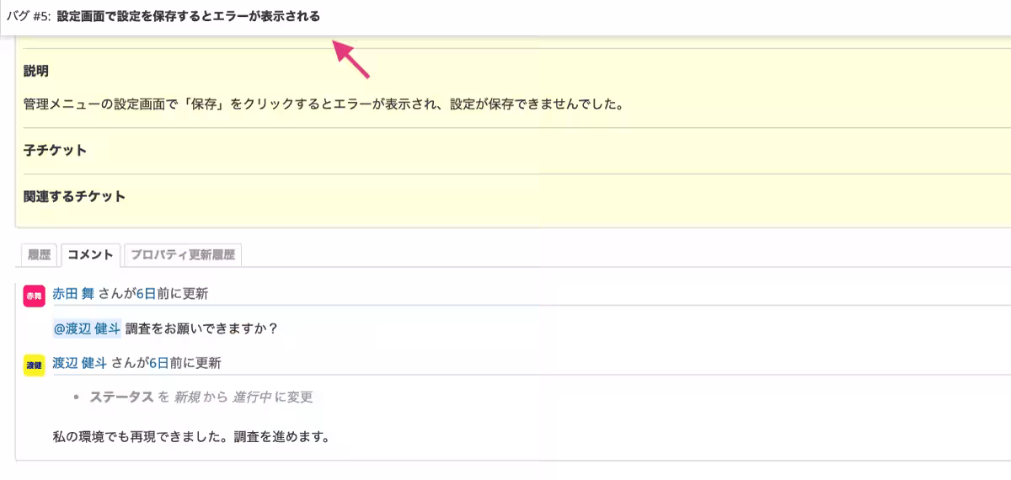Click the 進行中 status value text
1011x480 pixels.
click(252, 397)
